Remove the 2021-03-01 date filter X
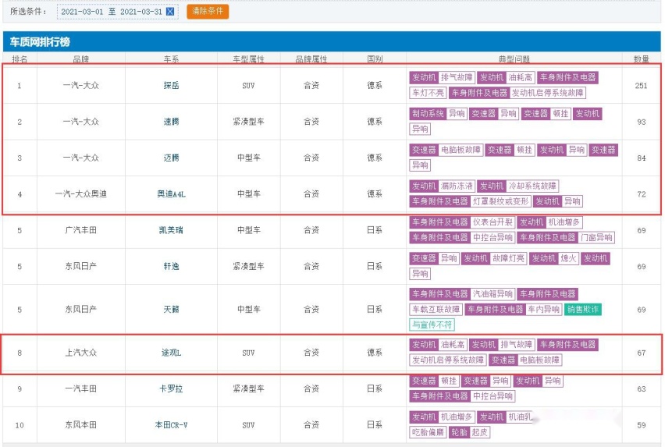Screen dimensions: 665x447 (170, 12)
